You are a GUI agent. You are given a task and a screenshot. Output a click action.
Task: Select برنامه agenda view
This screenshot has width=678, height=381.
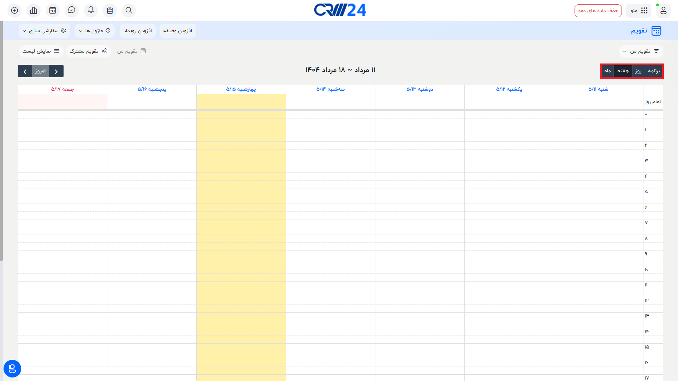[654, 71]
